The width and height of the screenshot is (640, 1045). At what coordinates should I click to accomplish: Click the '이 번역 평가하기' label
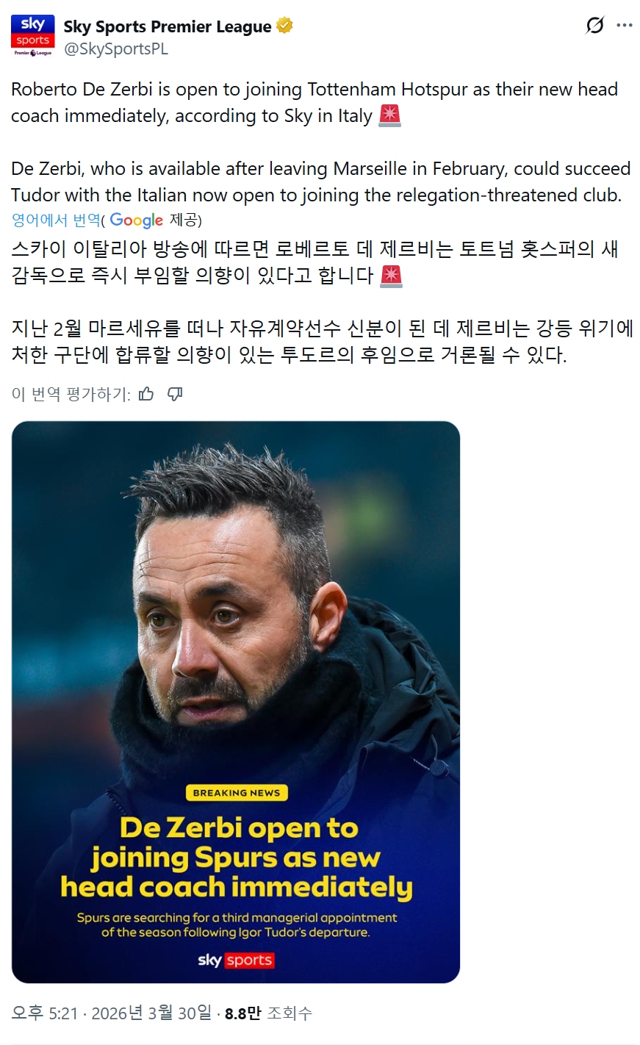(71, 394)
